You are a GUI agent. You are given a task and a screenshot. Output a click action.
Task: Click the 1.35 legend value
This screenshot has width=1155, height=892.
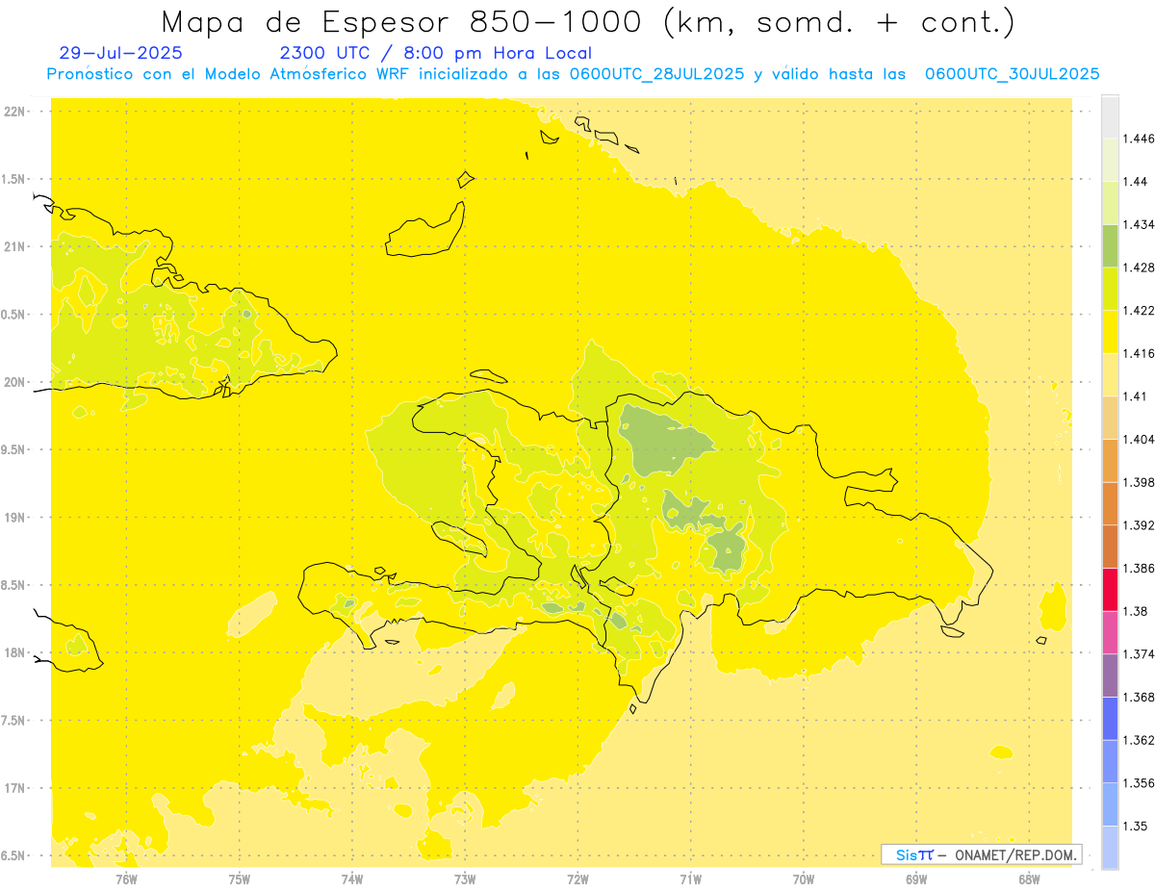click(1136, 826)
